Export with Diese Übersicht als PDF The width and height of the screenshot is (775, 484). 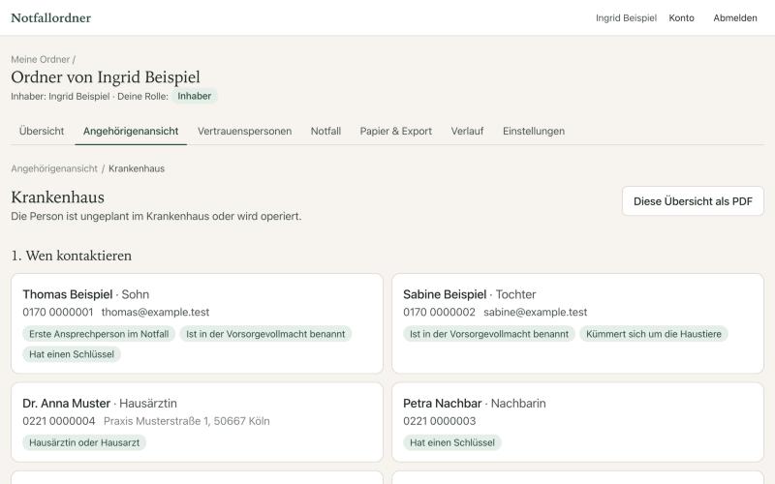click(693, 201)
